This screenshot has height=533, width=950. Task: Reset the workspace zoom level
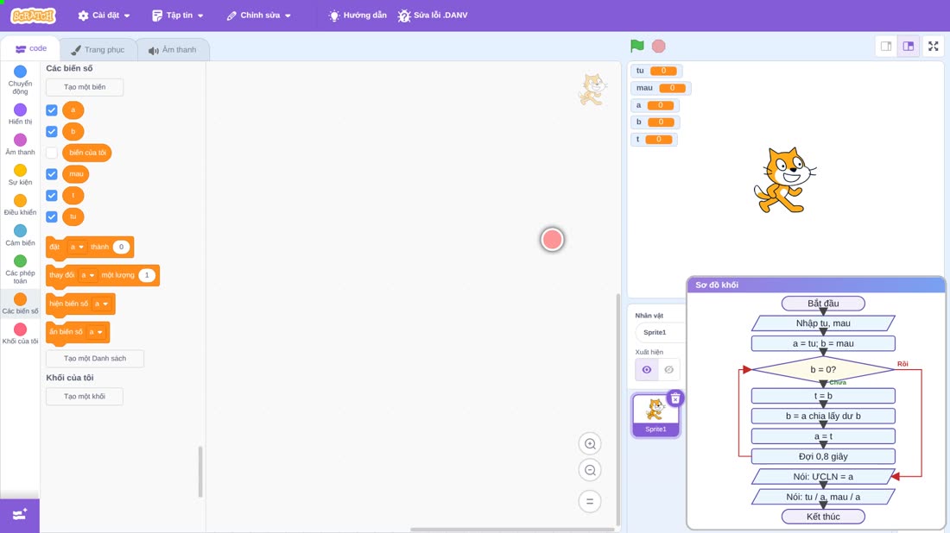(x=590, y=502)
